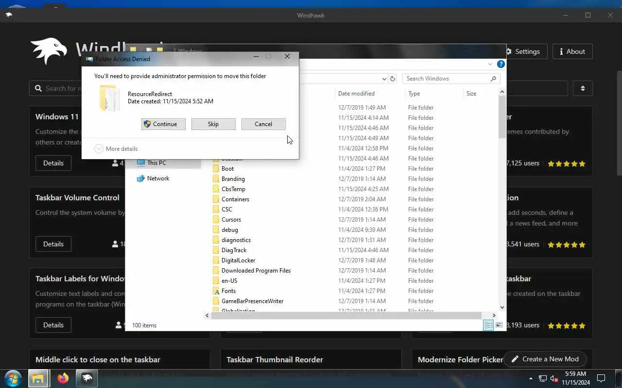The height and width of the screenshot is (388, 622).
Task: Open the help icon in Explorer
Action: pyautogui.click(x=501, y=64)
